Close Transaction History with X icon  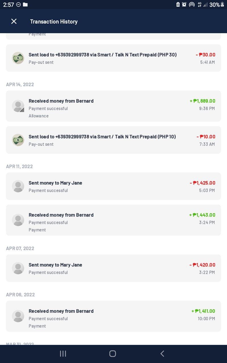click(x=14, y=21)
